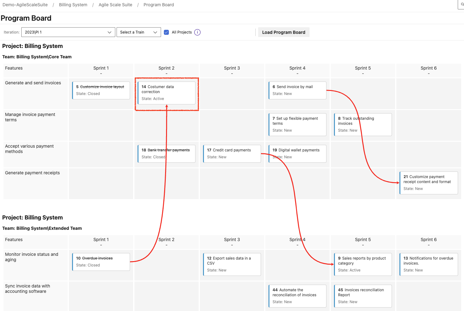Image resolution: width=464 pixels, height=311 pixels.
Task: Click the info icon next to All Projects
Action: click(x=197, y=32)
